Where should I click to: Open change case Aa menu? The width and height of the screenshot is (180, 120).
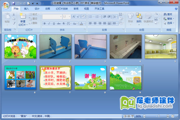click(x=75, y=23)
